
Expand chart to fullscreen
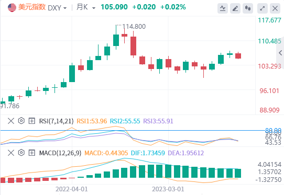point(263,8)
